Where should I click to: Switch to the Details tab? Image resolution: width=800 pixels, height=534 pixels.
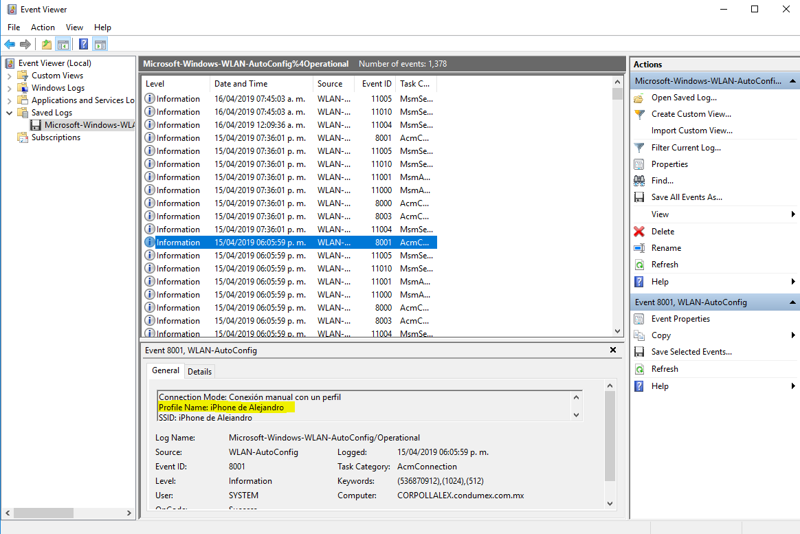click(x=199, y=372)
